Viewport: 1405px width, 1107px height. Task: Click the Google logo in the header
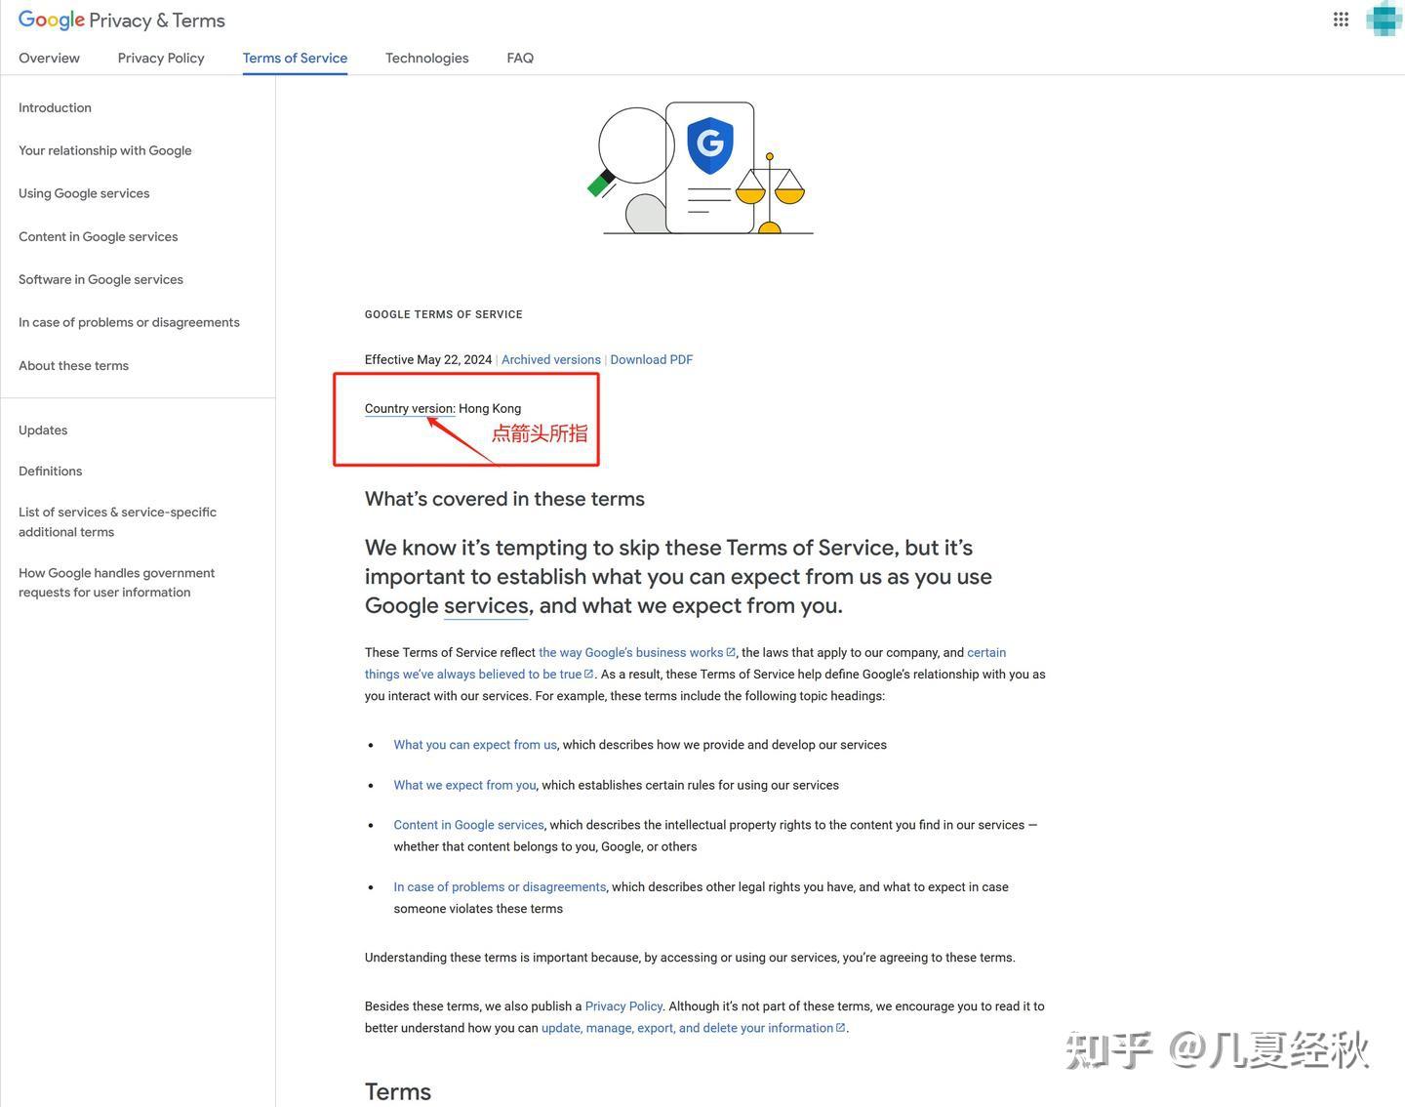pyautogui.click(x=51, y=20)
